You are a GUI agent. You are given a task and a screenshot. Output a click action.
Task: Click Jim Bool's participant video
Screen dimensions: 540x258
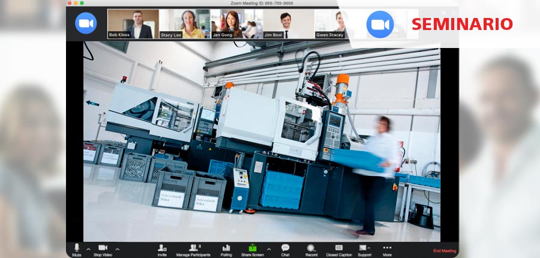[x=288, y=24]
